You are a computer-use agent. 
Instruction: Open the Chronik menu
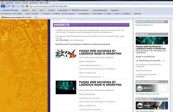[25, 3]
